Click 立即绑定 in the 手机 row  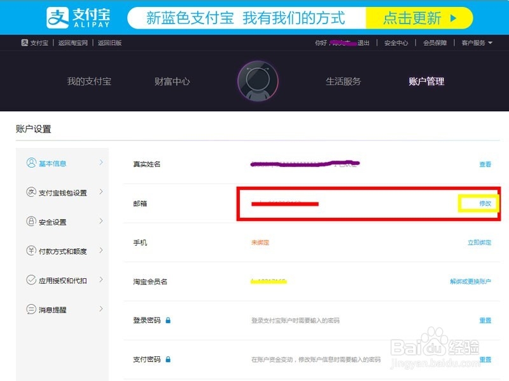coord(479,243)
